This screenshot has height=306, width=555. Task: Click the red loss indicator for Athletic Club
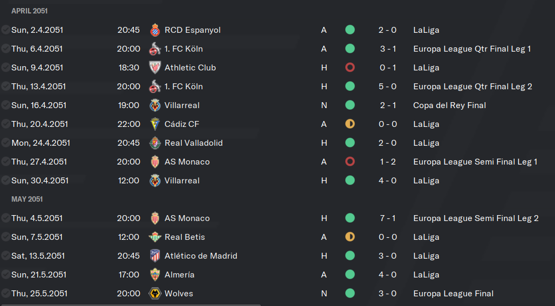point(350,67)
